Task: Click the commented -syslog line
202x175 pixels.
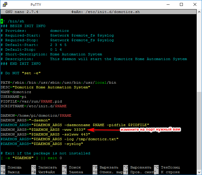Action: [42, 144]
